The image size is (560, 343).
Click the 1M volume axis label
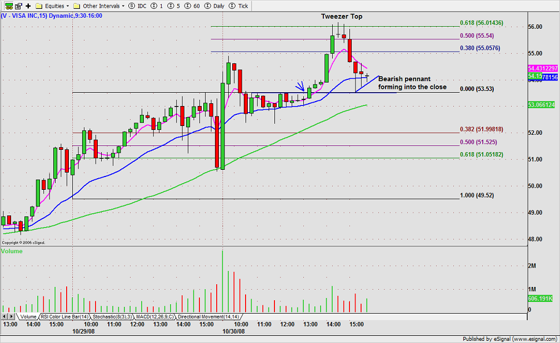pyautogui.click(x=532, y=289)
